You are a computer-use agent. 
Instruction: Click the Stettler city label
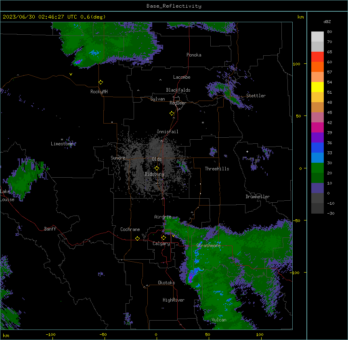pyautogui.click(x=256, y=96)
